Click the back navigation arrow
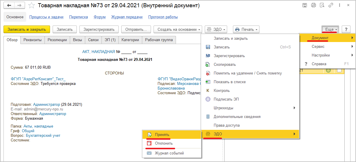Screen dimensions: 356x162 [x=10, y=6]
